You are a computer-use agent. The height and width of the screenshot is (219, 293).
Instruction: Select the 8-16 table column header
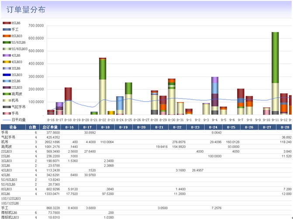(x=69, y=127)
